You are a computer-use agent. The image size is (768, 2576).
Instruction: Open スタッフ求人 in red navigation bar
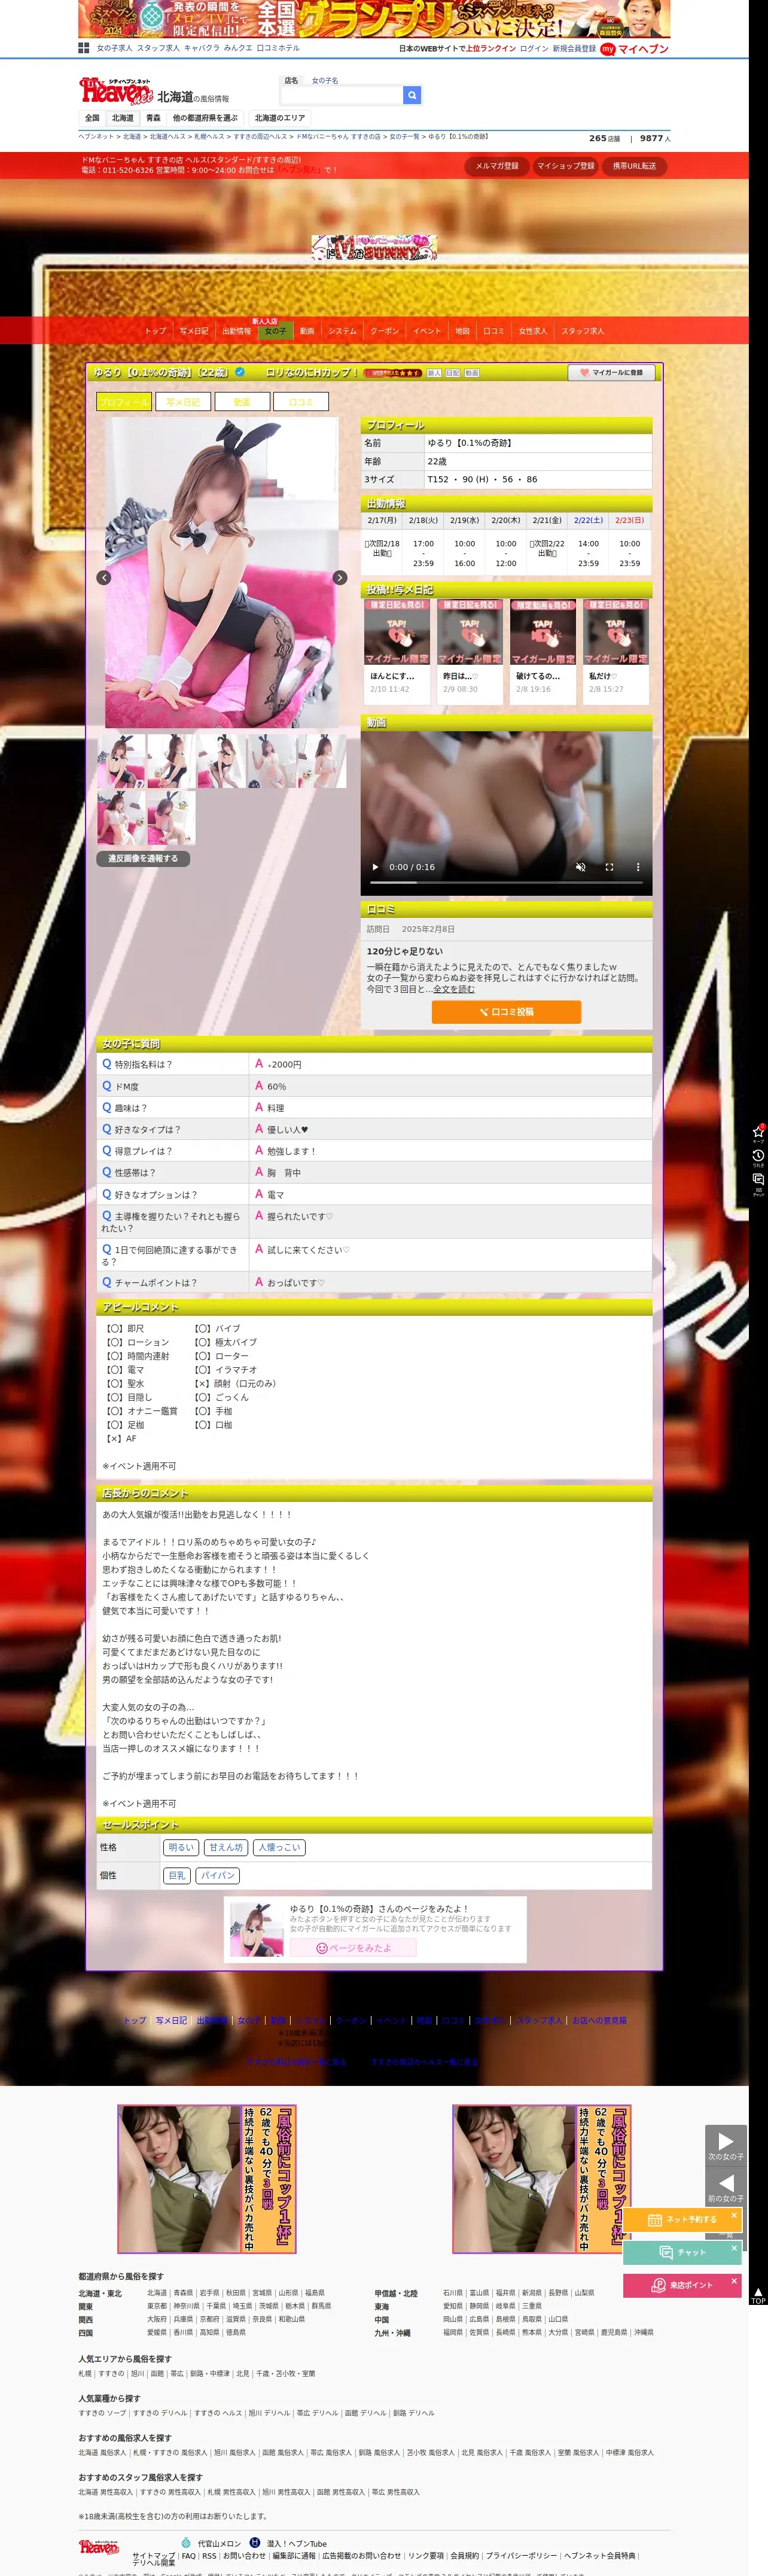click(x=582, y=331)
